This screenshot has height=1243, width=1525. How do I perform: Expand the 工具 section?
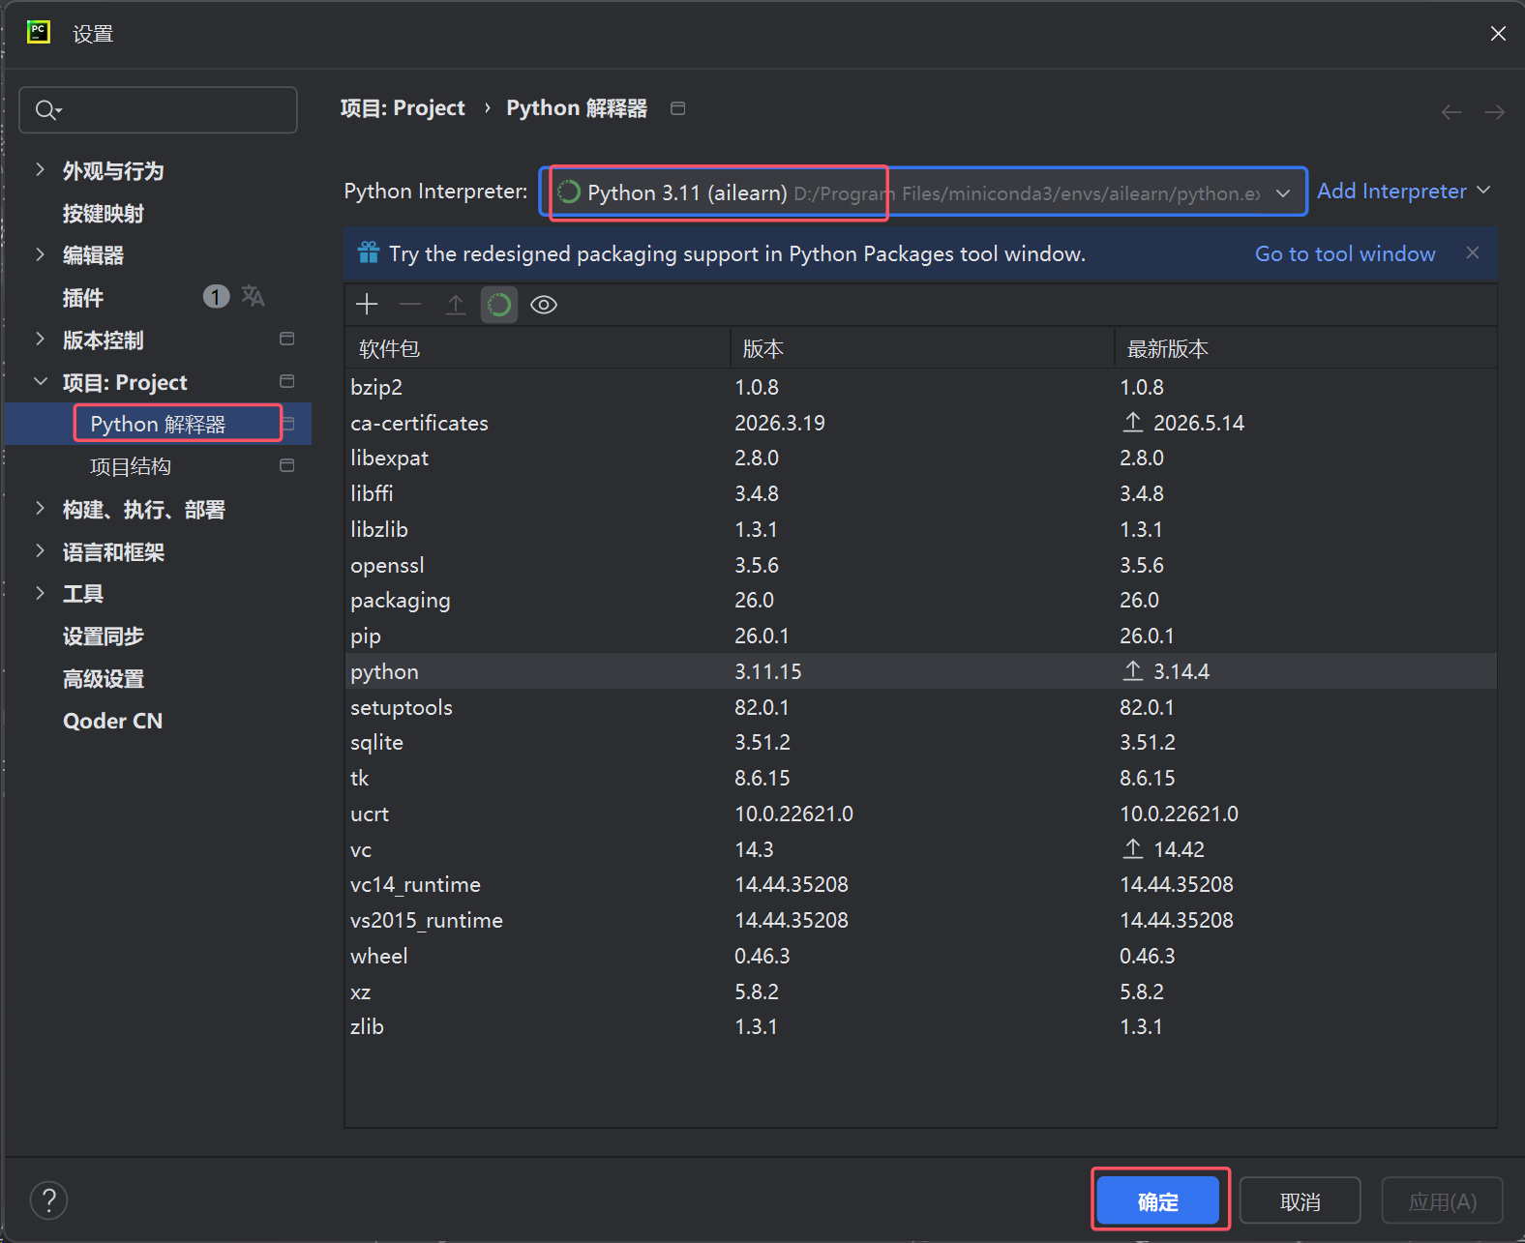click(x=40, y=592)
